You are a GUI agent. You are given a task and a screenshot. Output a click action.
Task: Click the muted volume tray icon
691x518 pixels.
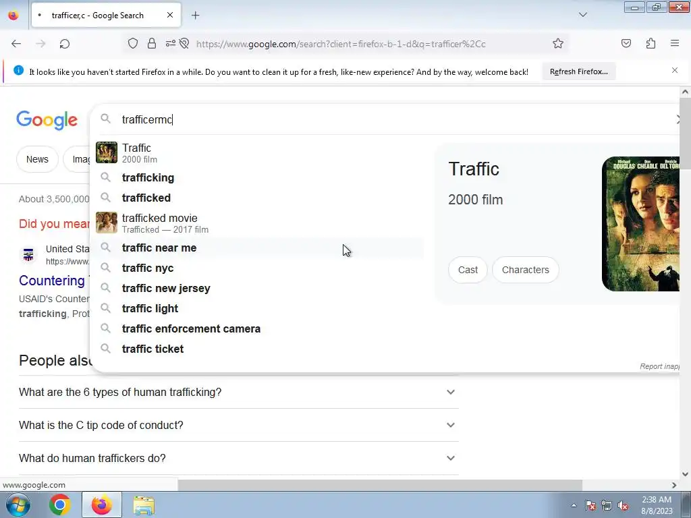(x=623, y=506)
